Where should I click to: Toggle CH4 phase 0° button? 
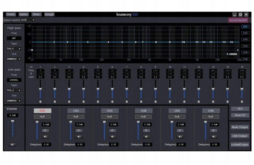click(x=146, y=130)
